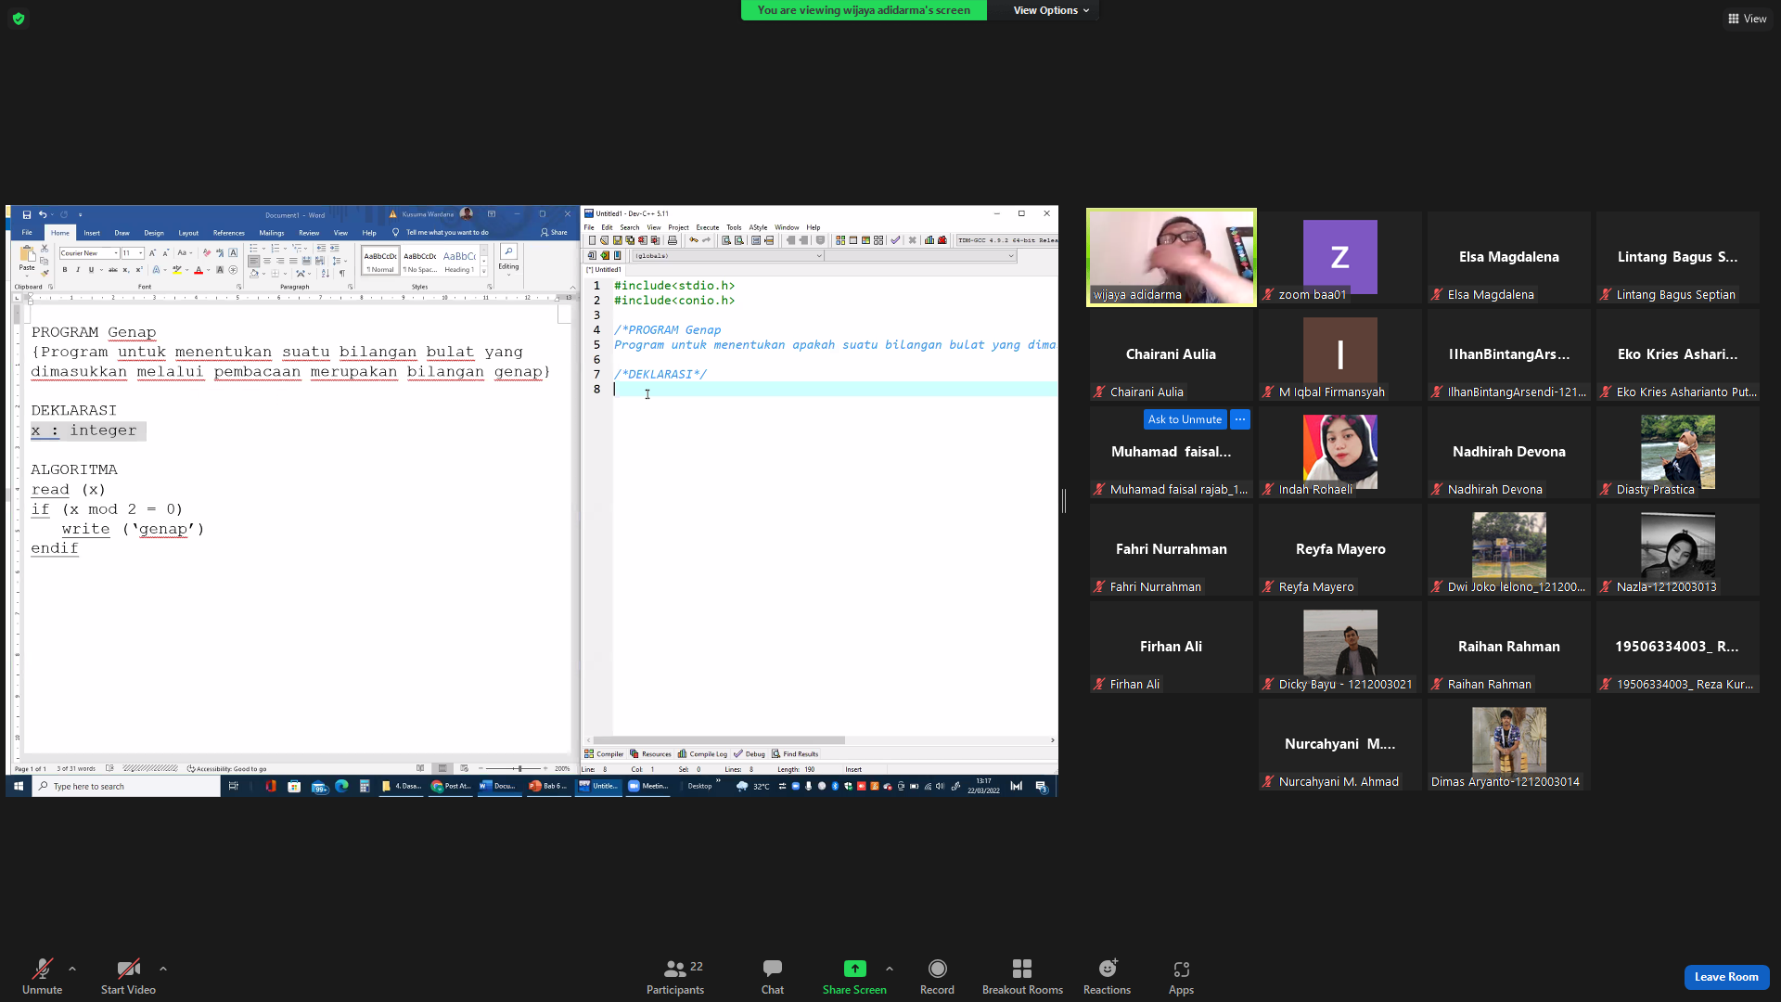Click the Syntax Check checkmark in Dev-C++
This screenshot has height=1002, width=1781.
tap(895, 240)
